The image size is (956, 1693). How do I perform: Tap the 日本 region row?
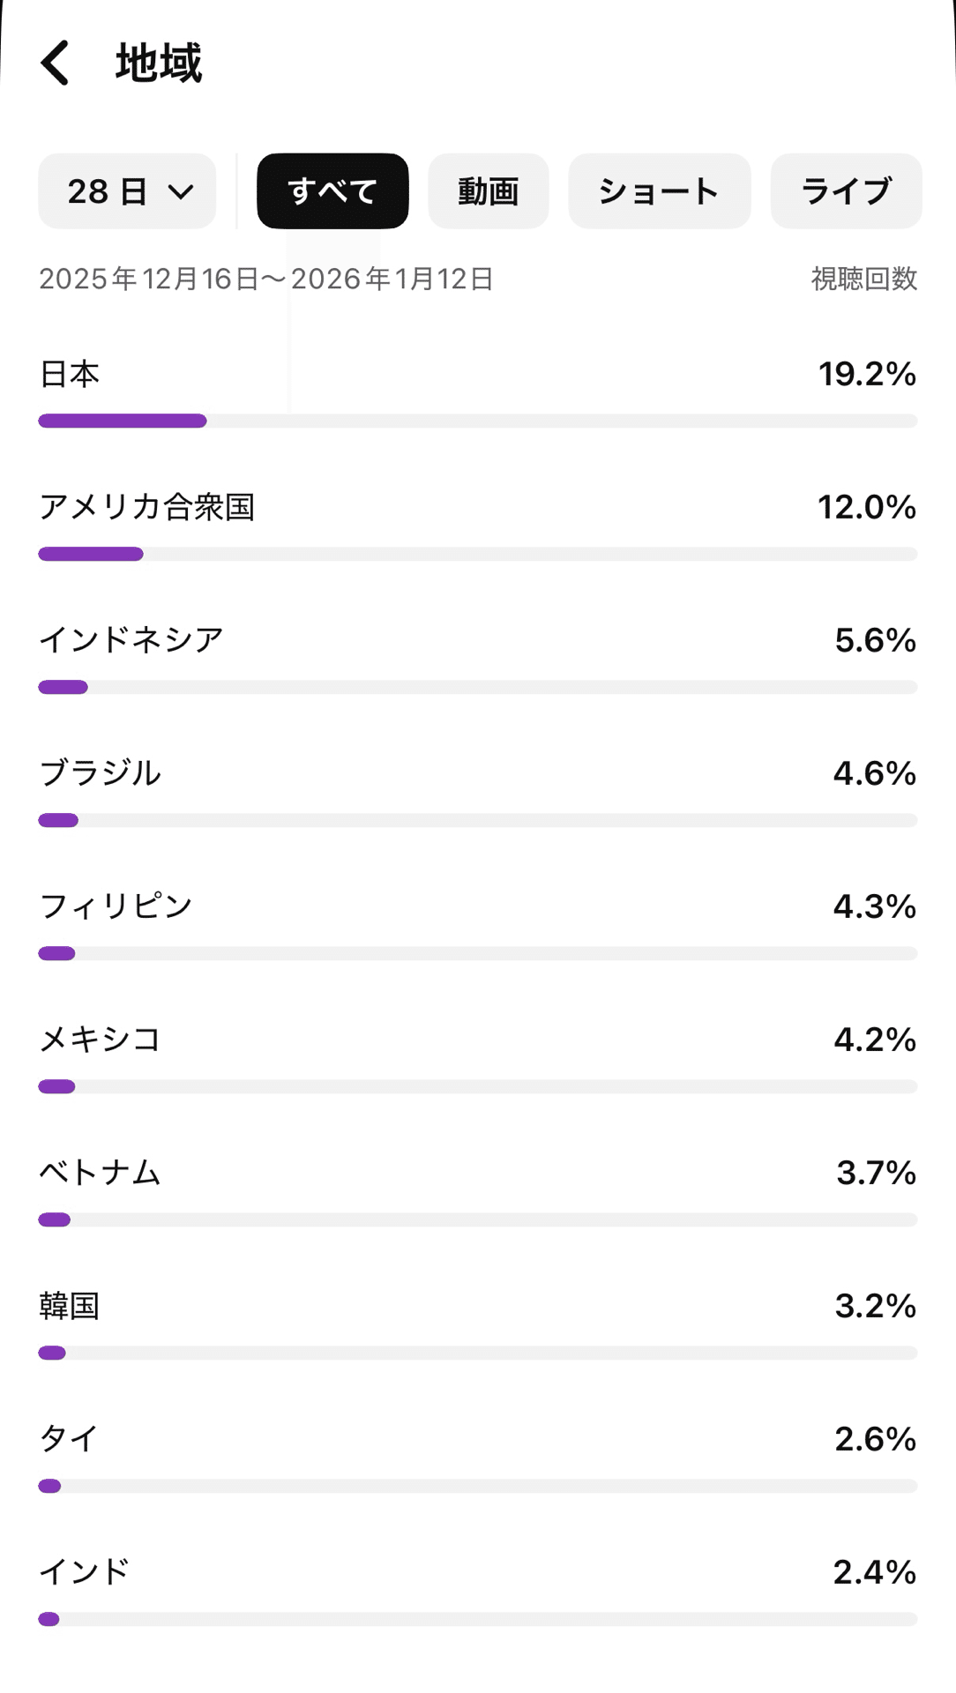click(478, 392)
